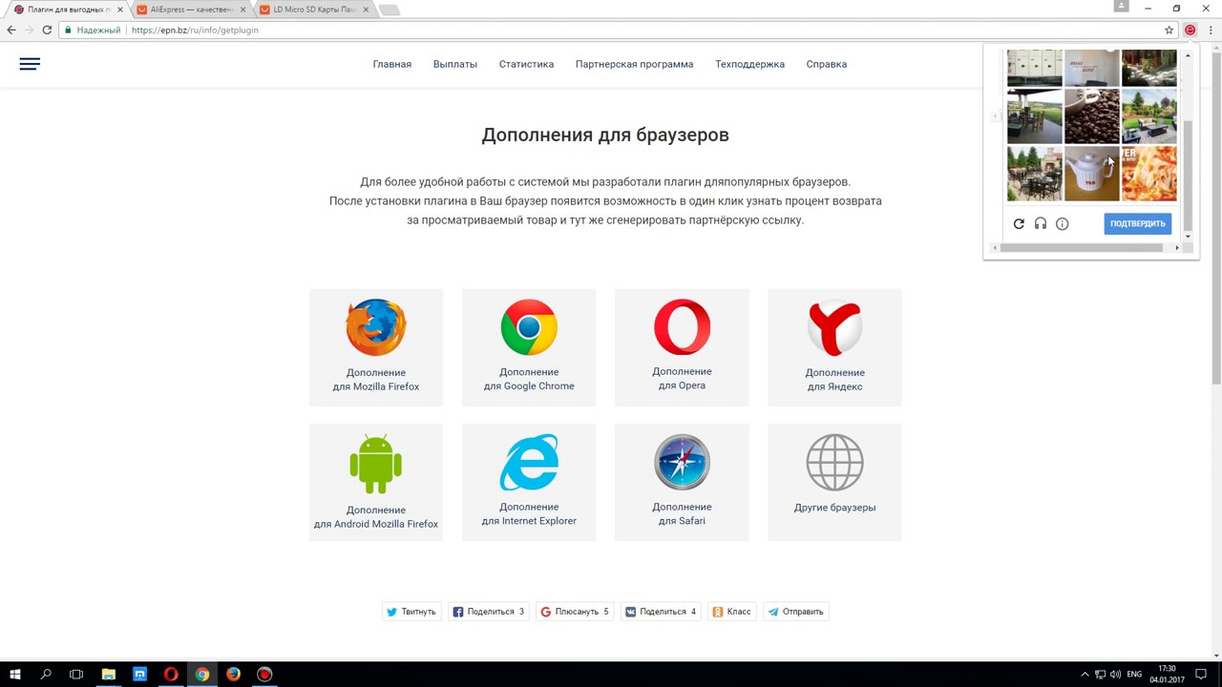Click the Opera add-on icon
This screenshot has width=1222, height=687.
[x=682, y=327]
